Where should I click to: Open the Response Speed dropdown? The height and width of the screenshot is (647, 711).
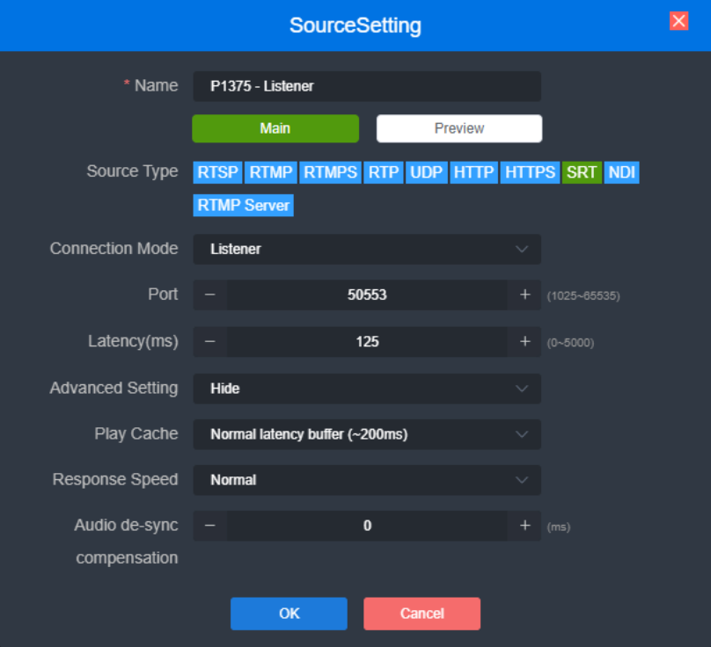click(367, 480)
